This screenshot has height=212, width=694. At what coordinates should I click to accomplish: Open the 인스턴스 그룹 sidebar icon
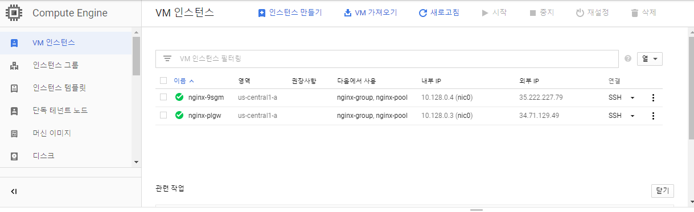(x=14, y=66)
